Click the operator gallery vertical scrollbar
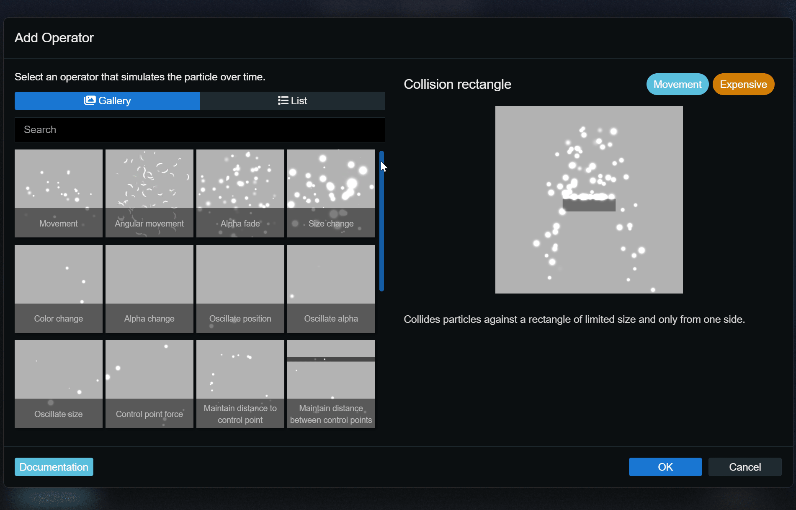This screenshot has height=510, width=796. click(x=381, y=221)
